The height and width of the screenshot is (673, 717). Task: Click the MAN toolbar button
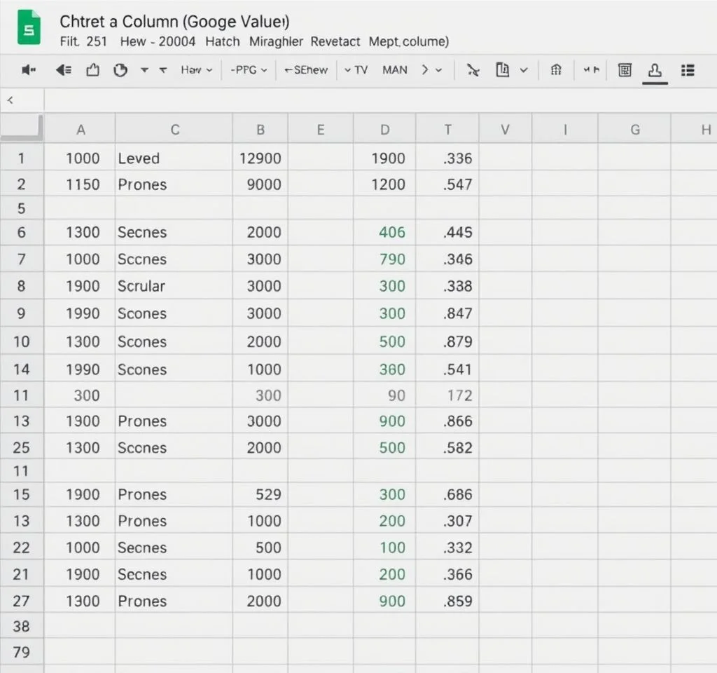pos(395,70)
